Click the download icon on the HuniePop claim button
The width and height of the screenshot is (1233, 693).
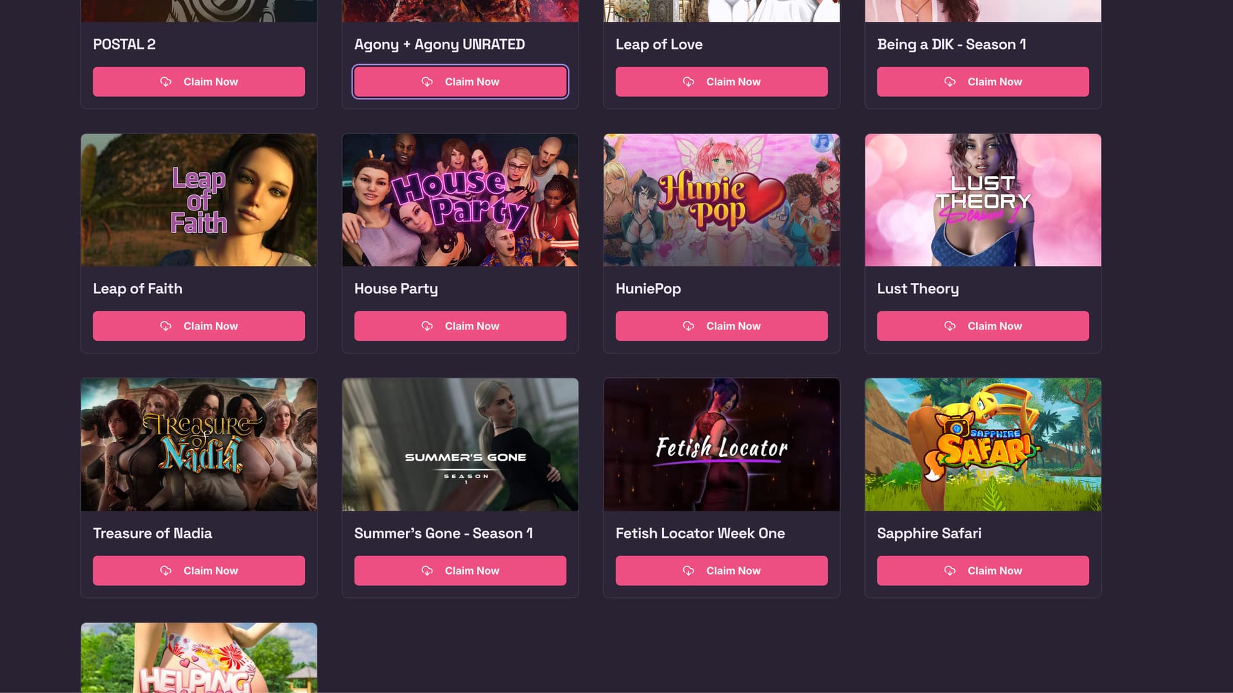click(x=688, y=326)
